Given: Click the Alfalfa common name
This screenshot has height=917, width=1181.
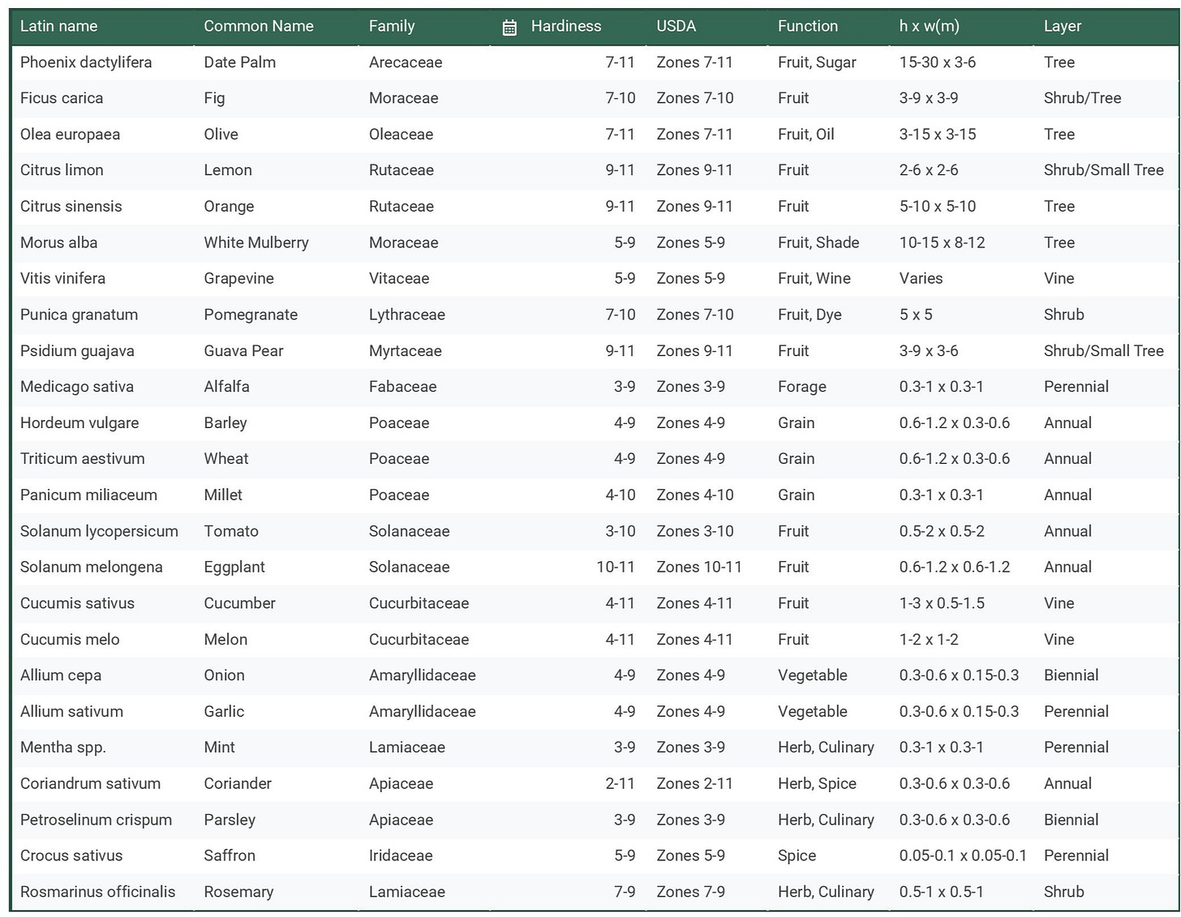Looking at the screenshot, I should tap(226, 387).
